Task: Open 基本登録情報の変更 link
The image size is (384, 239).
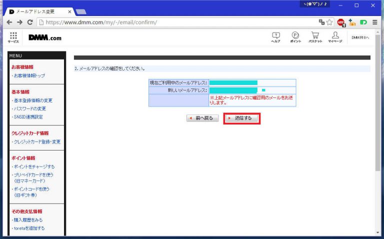Action: tap(33, 100)
